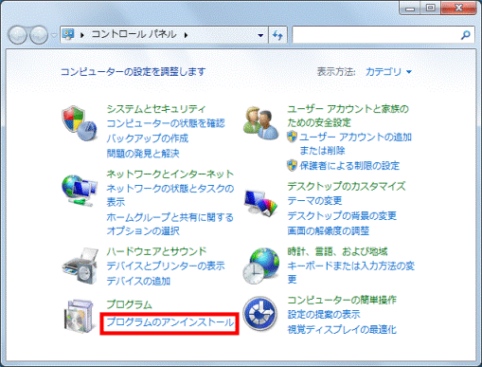Expand arrow after コントロール パネル breadcrumb
This screenshot has height=367, width=482.
[186, 35]
